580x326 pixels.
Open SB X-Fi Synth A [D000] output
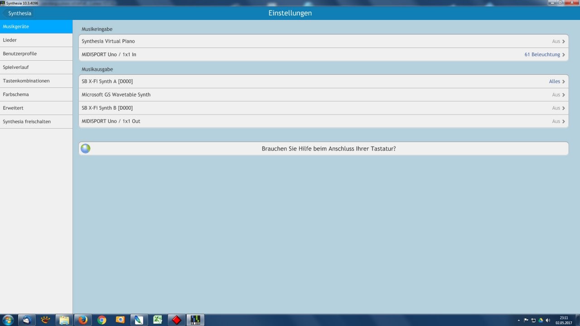click(324, 81)
